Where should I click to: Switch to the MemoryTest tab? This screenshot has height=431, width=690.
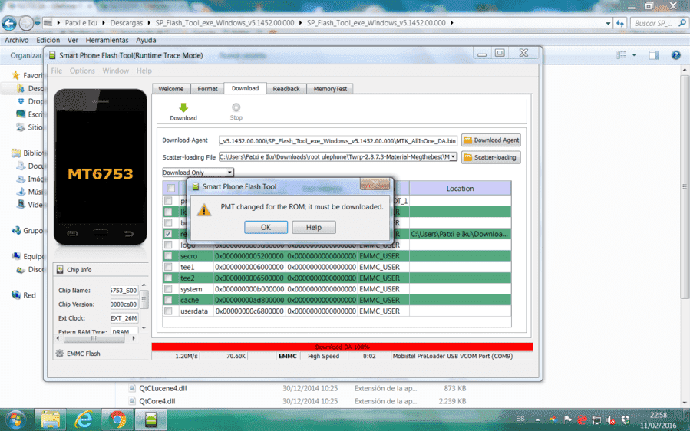click(330, 89)
